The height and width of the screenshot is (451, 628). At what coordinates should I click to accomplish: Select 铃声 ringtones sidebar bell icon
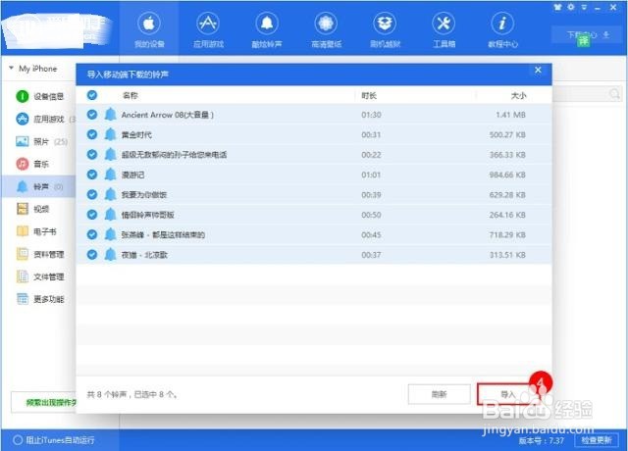(23, 186)
